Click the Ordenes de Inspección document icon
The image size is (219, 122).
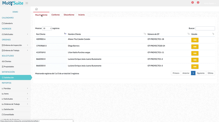click(3, 45)
